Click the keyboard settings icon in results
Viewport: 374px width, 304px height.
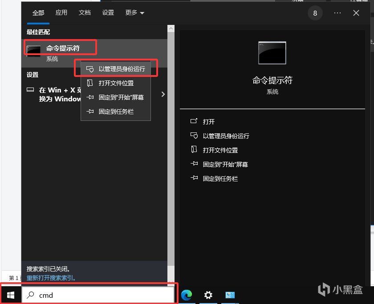[30, 90]
